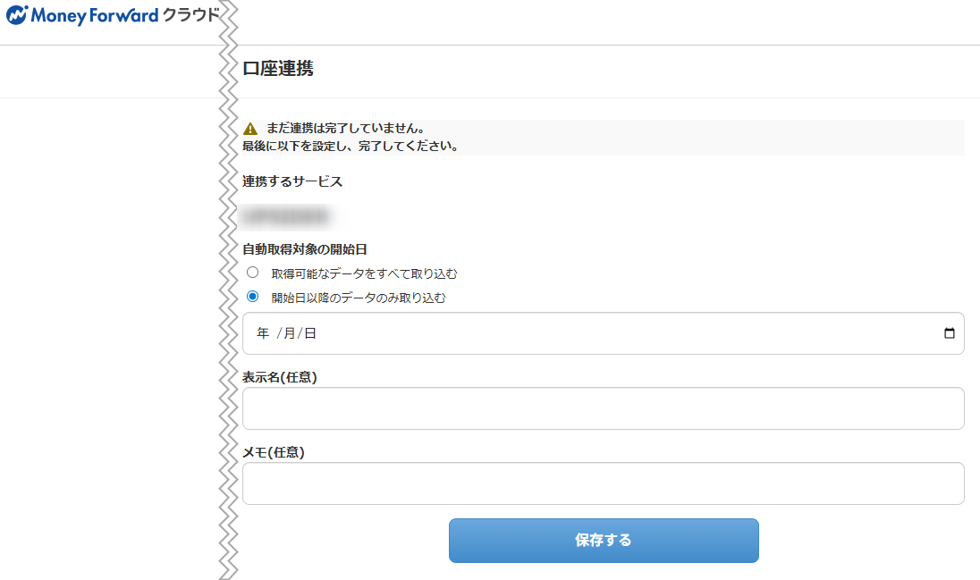This screenshot has height=580, width=980.
Task: Select radio for 取得可能なデータをすべて取り込む
Action: tap(253, 273)
